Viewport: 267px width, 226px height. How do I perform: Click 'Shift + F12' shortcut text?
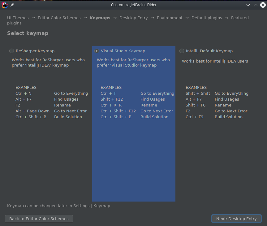pos(112,99)
